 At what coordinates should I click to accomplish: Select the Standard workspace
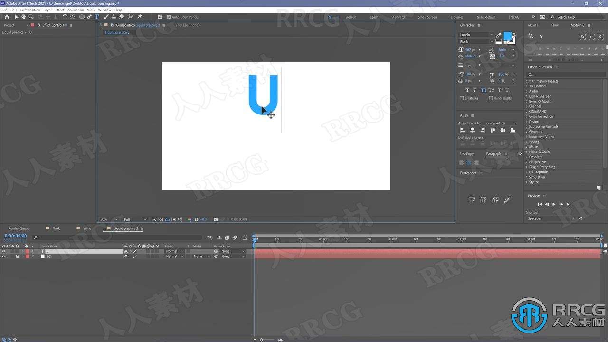click(398, 17)
